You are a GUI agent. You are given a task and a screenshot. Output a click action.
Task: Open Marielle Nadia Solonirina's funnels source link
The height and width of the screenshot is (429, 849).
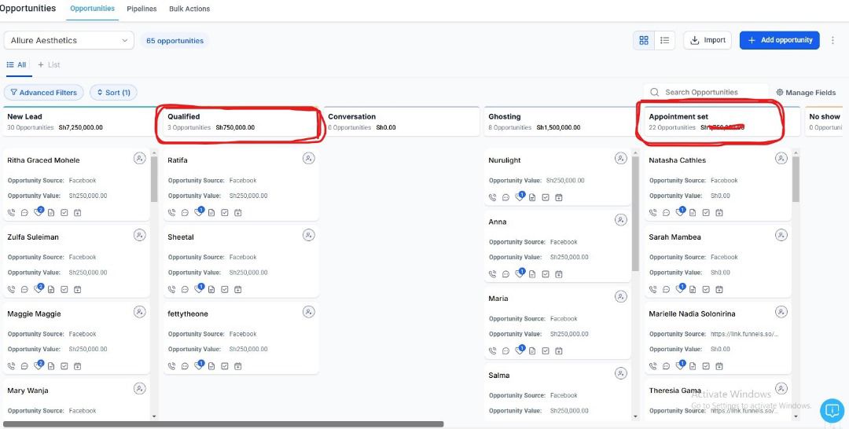coord(744,334)
